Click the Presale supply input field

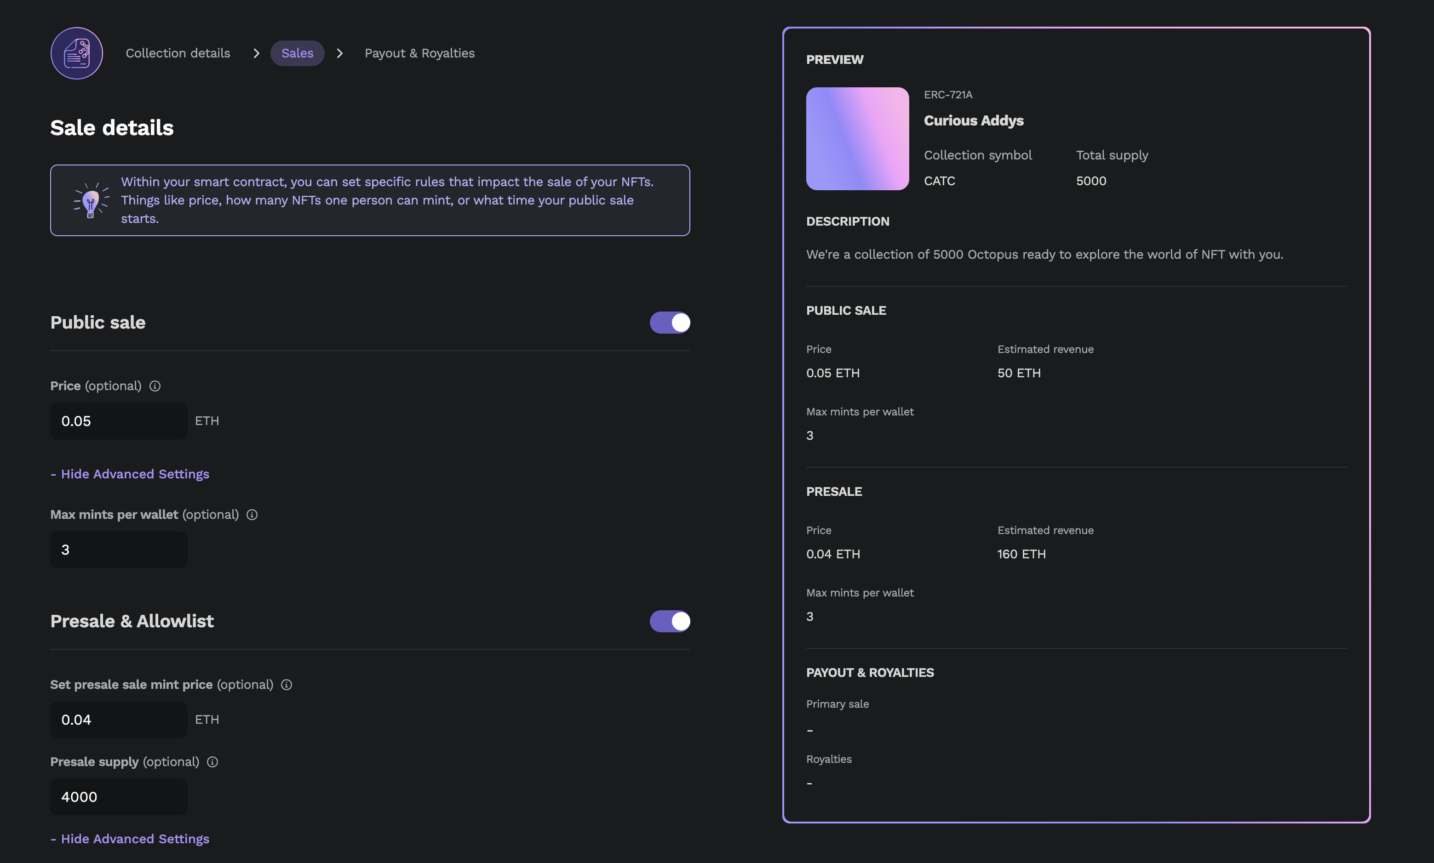click(x=119, y=797)
